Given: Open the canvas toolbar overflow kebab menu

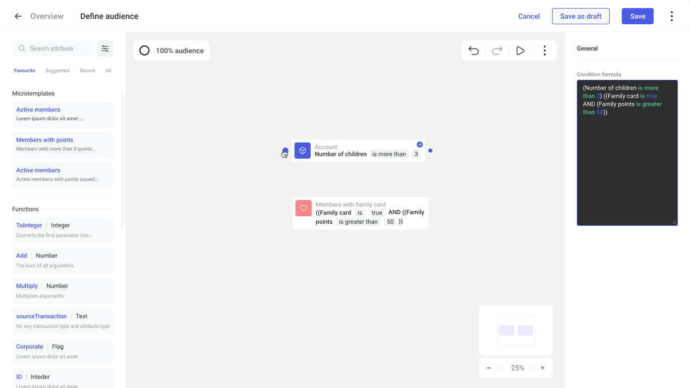Looking at the screenshot, I should coord(545,51).
